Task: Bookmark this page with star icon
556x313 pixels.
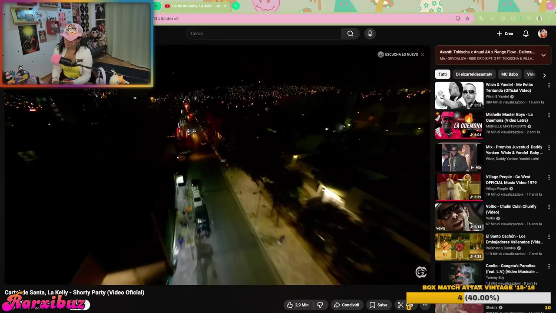Action: 467,19
